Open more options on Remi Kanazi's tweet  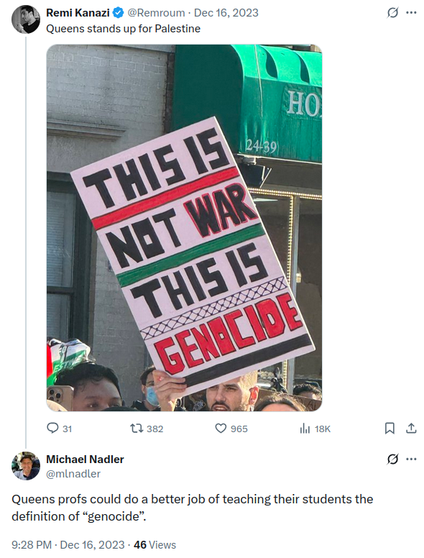pos(411,13)
